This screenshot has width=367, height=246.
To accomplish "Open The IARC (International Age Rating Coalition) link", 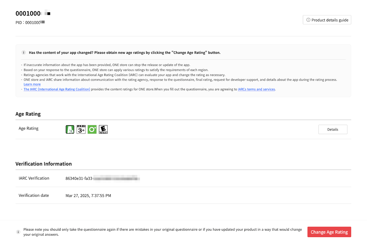I will coord(57,89).
